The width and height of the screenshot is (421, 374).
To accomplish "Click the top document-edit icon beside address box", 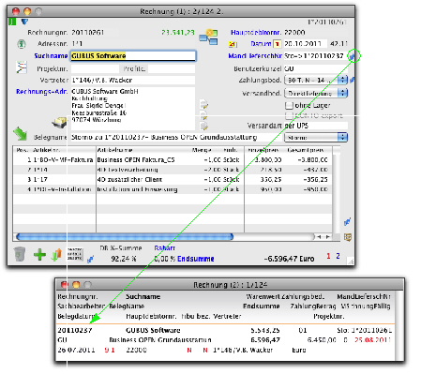I will tap(204, 104).
